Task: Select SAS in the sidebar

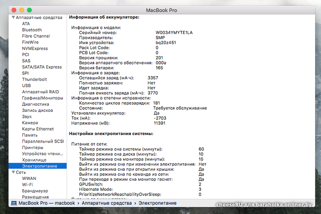Action: (26, 61)
